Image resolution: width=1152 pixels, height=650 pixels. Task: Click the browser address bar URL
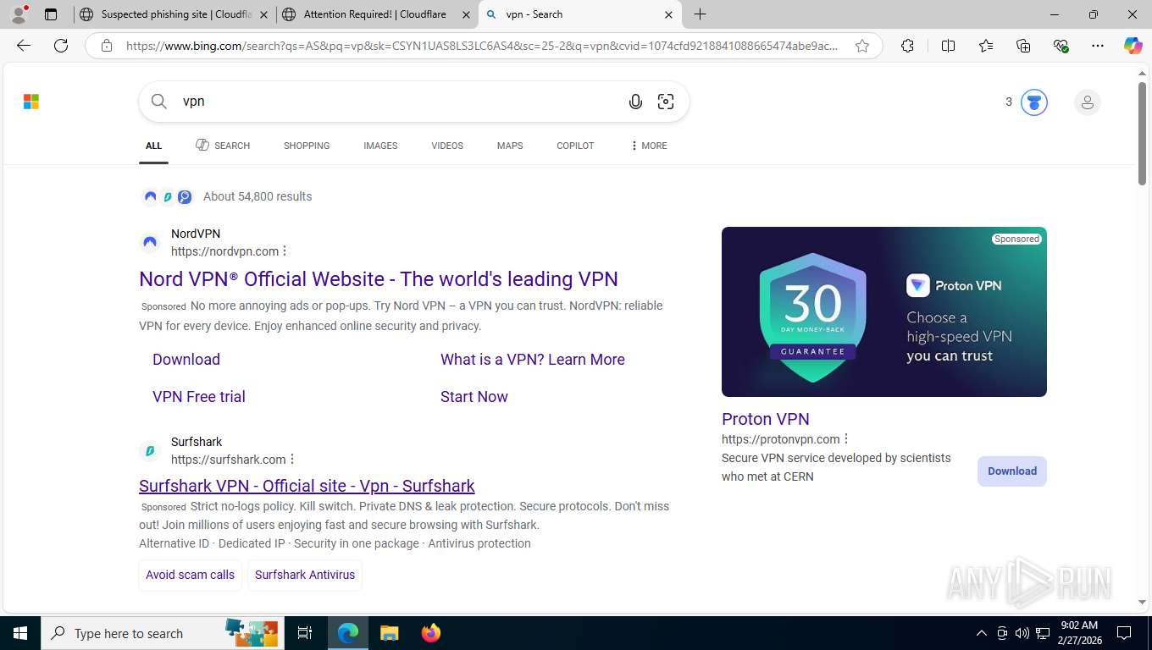pos(483,46)
